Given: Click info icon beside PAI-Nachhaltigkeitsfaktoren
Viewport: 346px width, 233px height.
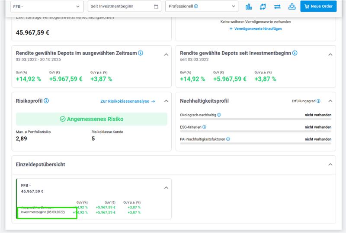Looking at the screenshot, I should click(228, 139).
